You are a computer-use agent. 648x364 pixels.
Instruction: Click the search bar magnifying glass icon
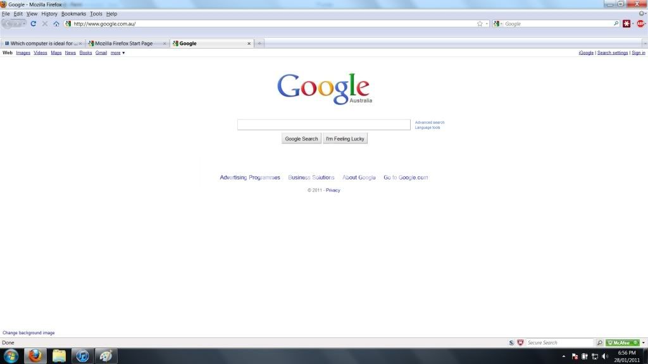click(616, 24)
